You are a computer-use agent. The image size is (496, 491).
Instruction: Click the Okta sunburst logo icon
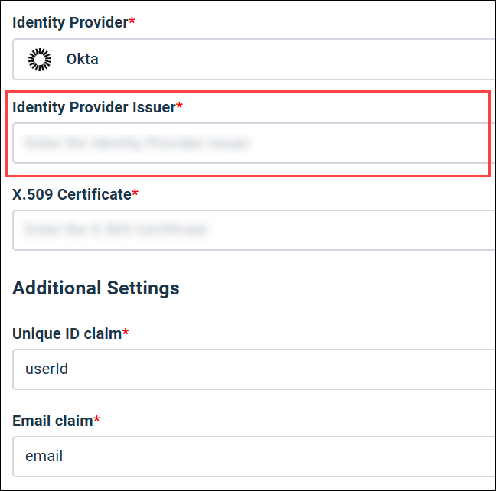click(39, 59)
